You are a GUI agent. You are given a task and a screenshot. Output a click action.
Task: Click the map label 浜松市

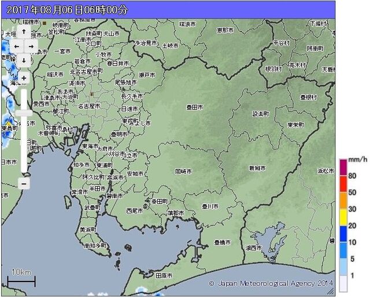tap(326, 171)
